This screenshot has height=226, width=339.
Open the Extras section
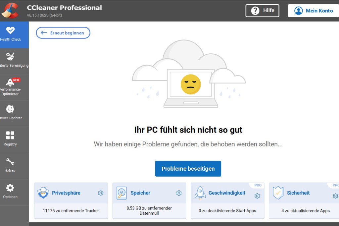pyautogui.click(x=14, y=166)
